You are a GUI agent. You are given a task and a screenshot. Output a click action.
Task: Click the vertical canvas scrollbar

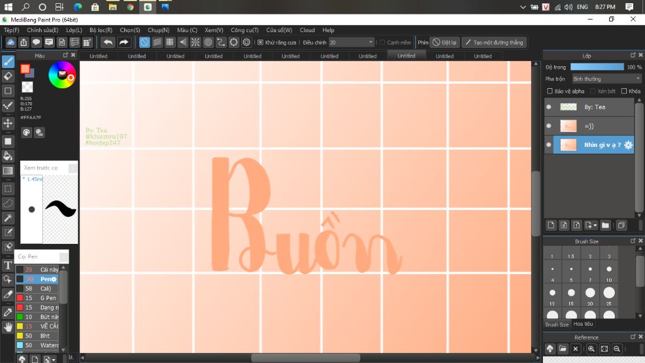pos(535,204)
